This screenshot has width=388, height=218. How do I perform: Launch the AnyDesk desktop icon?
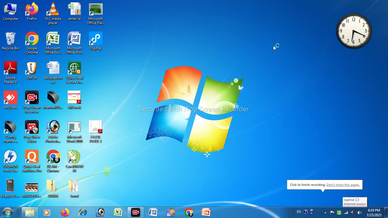(10, 101)
